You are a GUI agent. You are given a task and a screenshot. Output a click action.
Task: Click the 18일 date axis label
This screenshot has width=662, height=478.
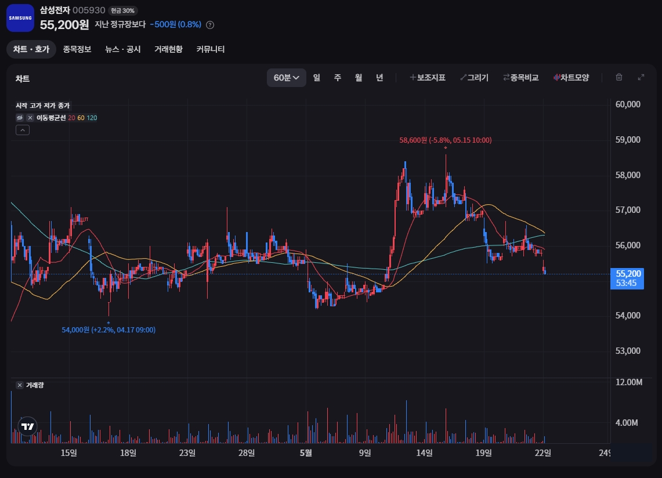pos(128,453)
